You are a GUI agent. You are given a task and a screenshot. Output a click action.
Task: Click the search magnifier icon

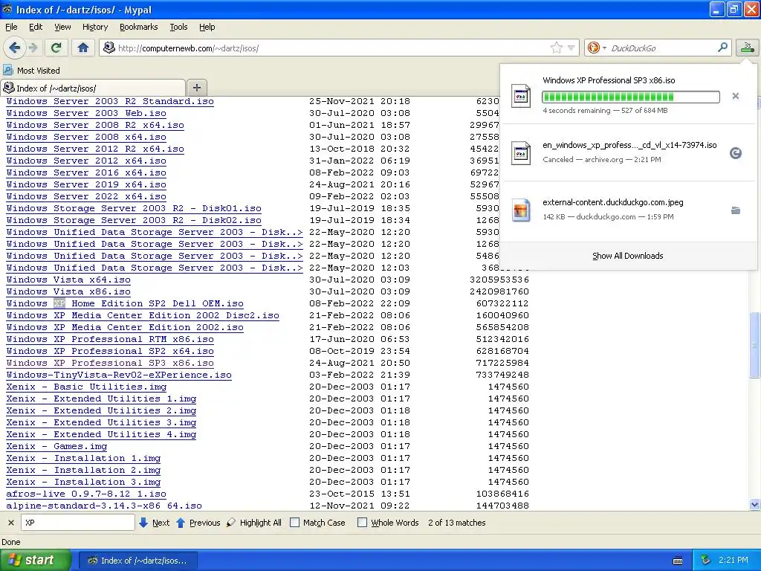tap(722, 48)
